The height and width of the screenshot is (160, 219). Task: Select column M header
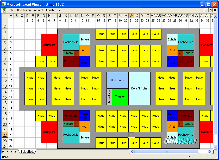tap(77, 16)
